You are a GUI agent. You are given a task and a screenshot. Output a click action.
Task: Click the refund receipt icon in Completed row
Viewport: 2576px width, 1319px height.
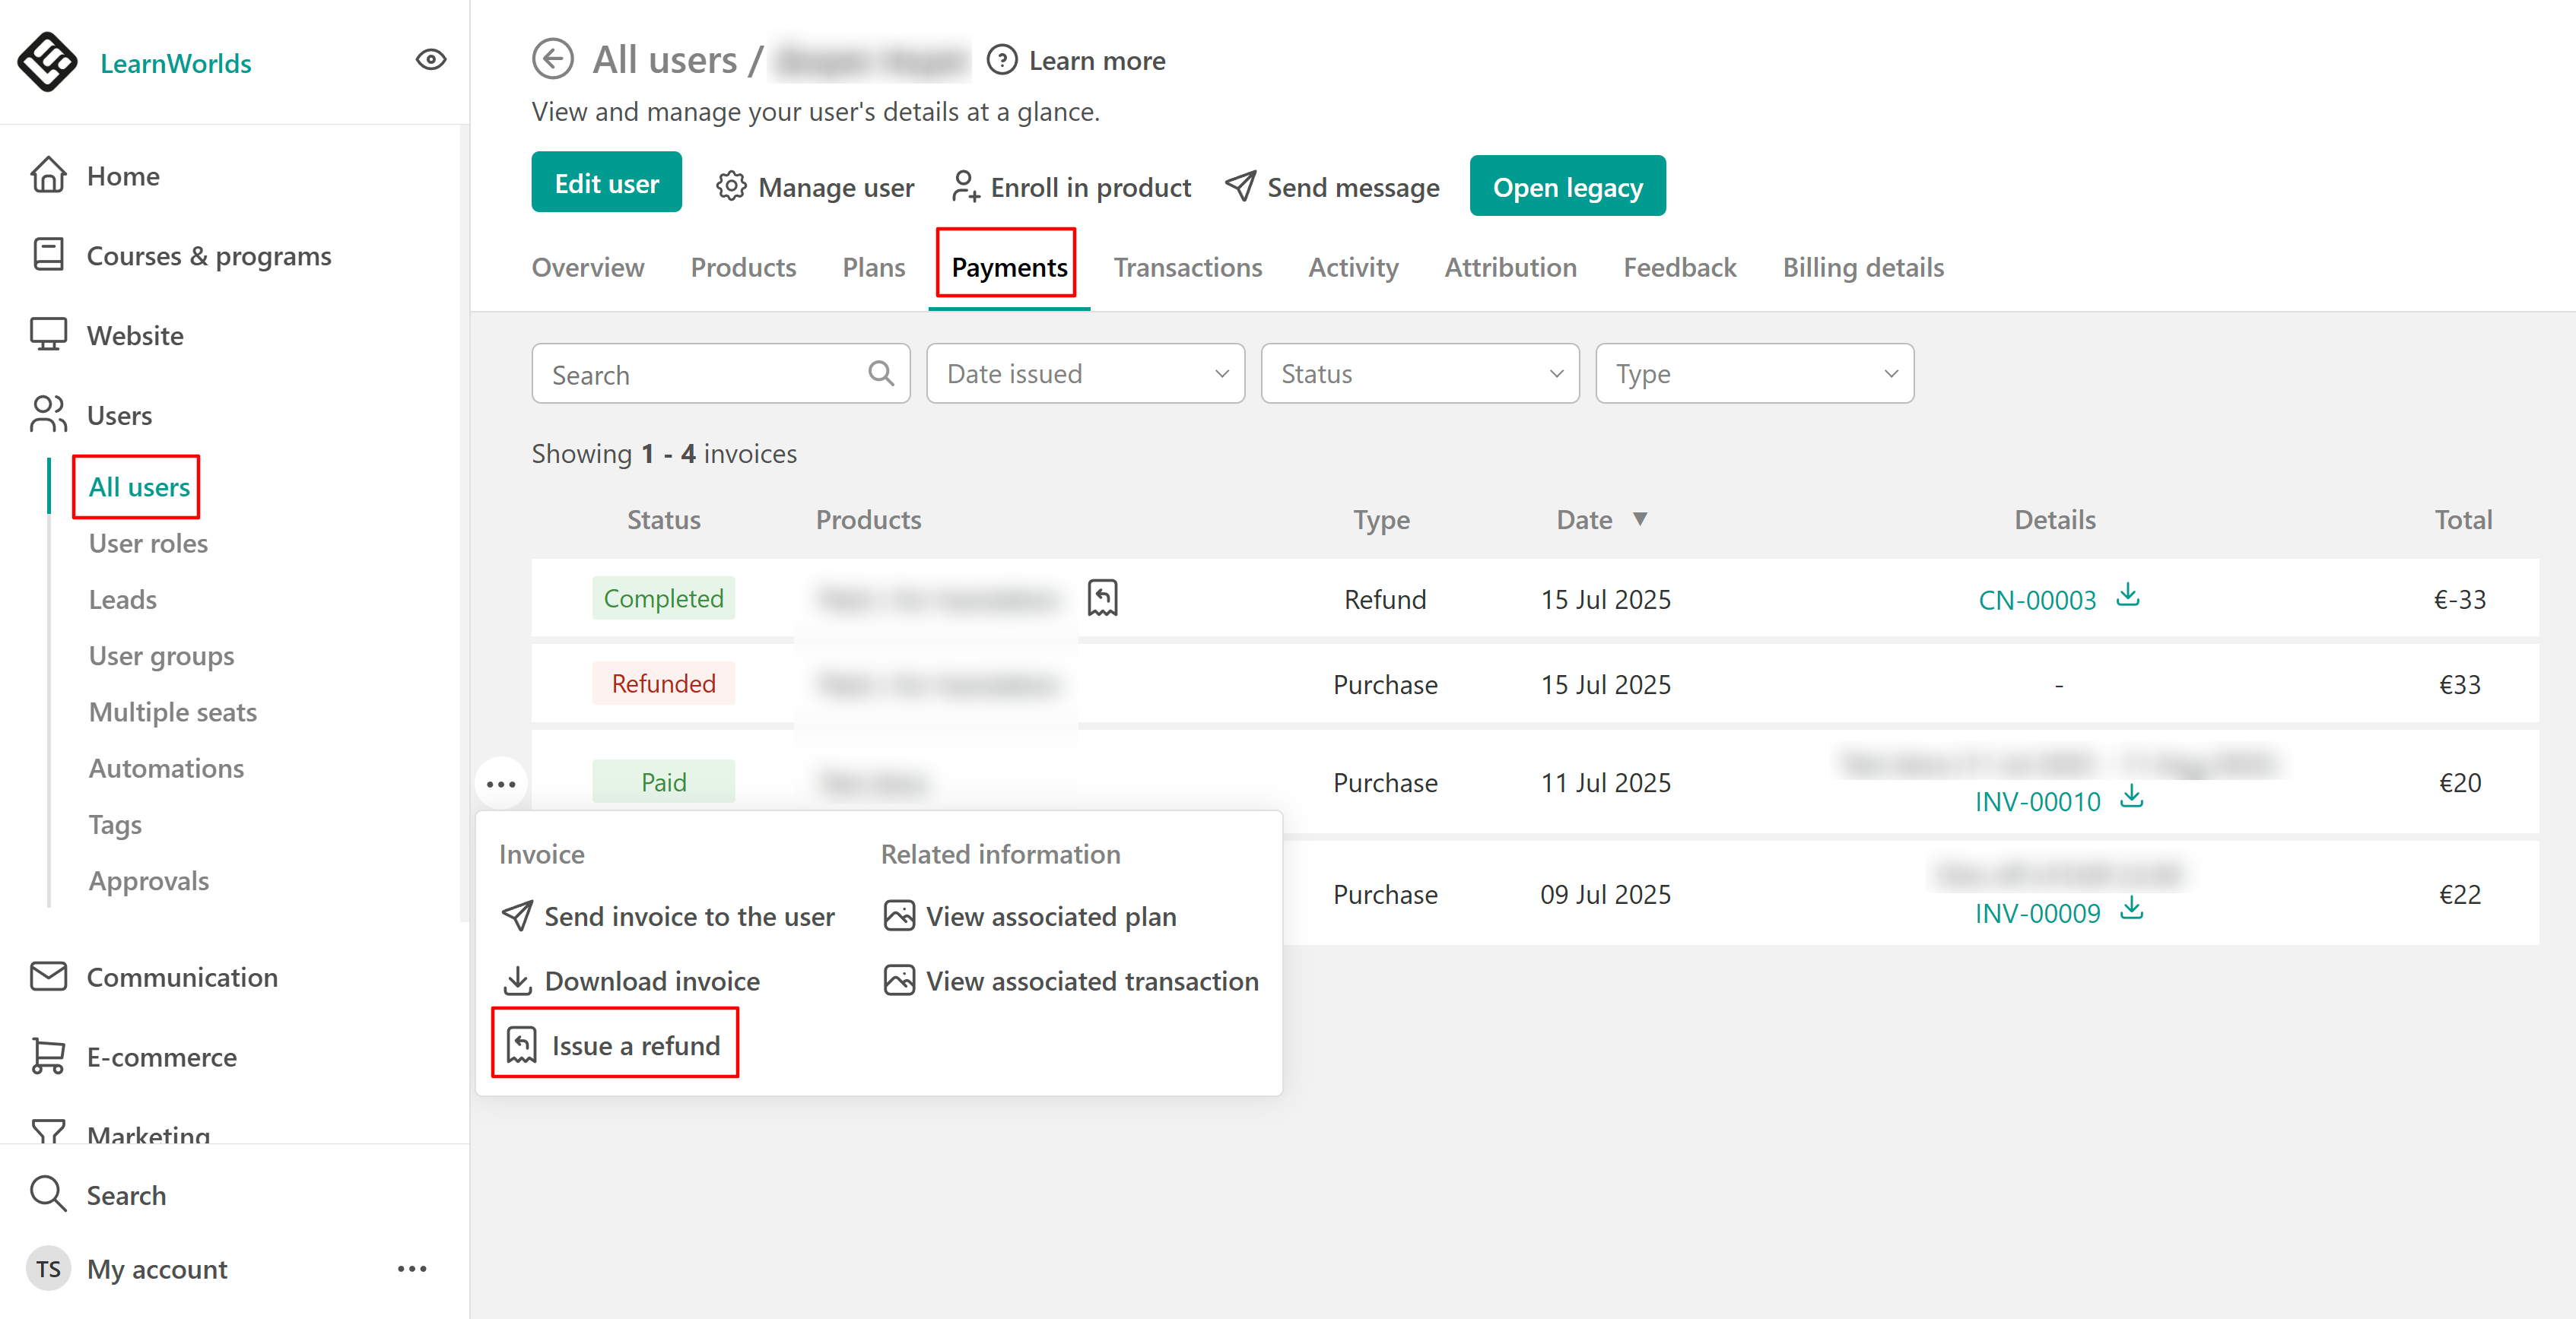pyautogui.click(x=1102, y=598)
